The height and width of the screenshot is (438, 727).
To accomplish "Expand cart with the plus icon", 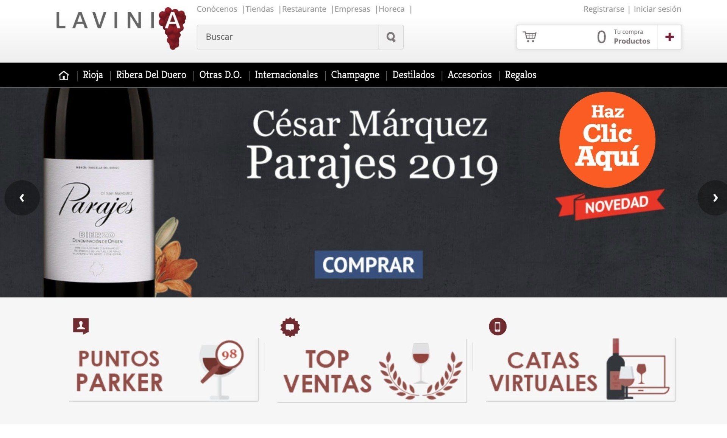I will click(x=669, y=37).
